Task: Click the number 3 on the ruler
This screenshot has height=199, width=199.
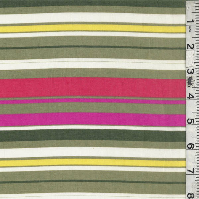Action: (191, 71)
